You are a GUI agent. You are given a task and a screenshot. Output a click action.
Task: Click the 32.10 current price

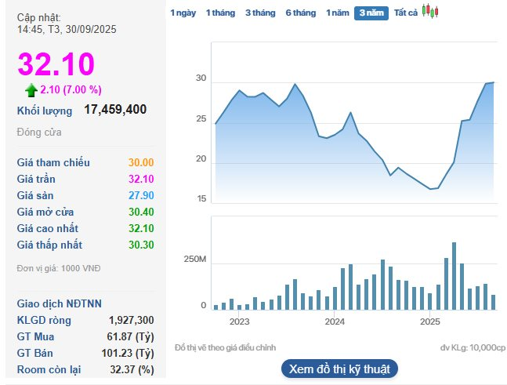(x=56, y=64)
